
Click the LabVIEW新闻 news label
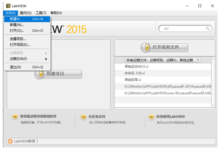point(25,141)
